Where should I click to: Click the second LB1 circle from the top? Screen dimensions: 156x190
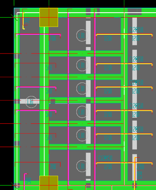click(82, 65)
